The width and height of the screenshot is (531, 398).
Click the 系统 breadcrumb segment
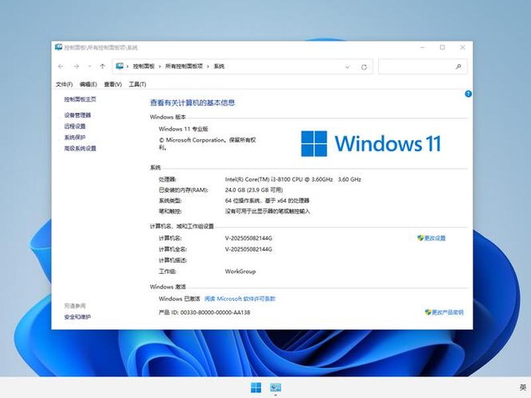pyautogui.click(x=219, y=66)
